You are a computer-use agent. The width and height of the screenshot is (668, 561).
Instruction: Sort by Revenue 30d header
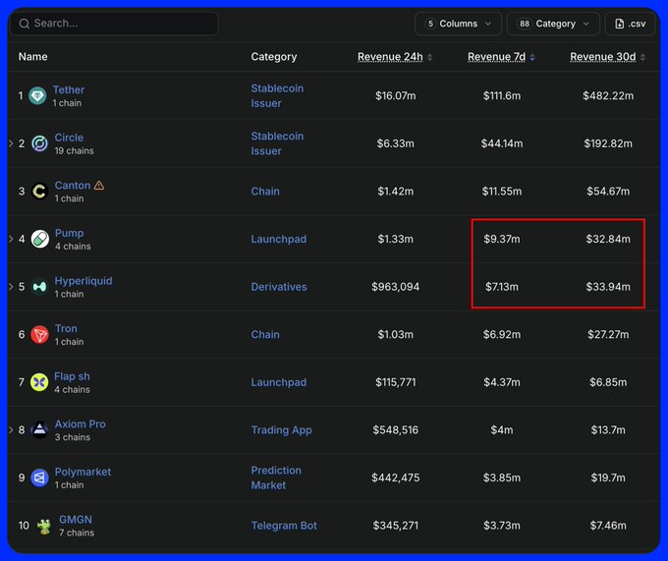[603, 57]
